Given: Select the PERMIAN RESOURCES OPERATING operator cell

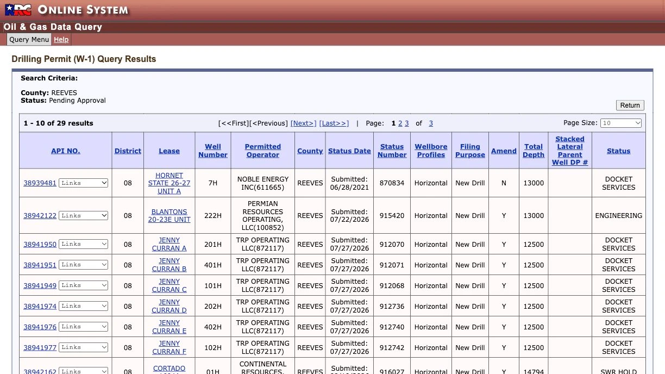Looking at the screenshot, I should pyautogui.click(x=263, y=216).
